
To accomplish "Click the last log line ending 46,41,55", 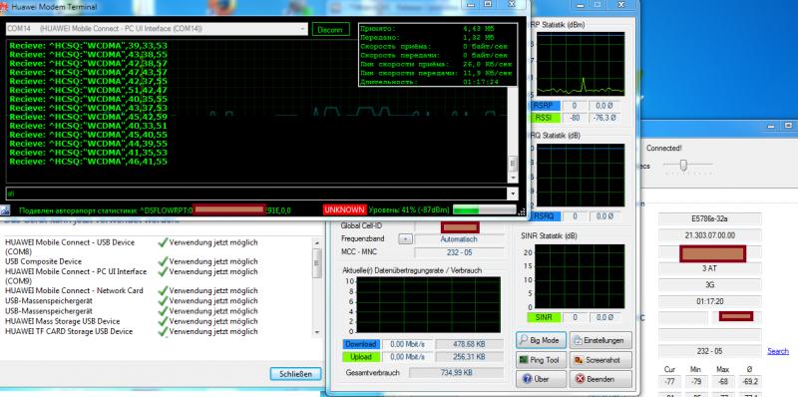I will [88, 162].
